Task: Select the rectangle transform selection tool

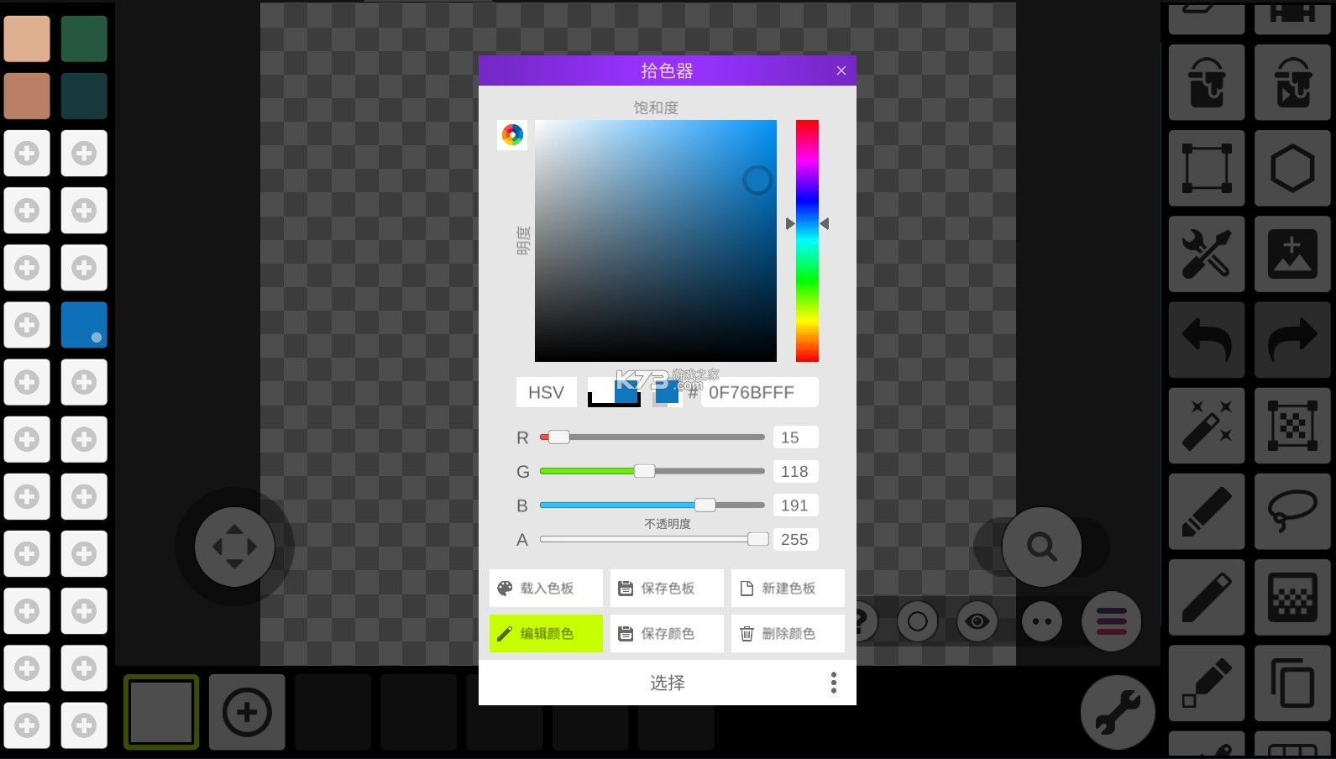Action: coord(1207,168)
